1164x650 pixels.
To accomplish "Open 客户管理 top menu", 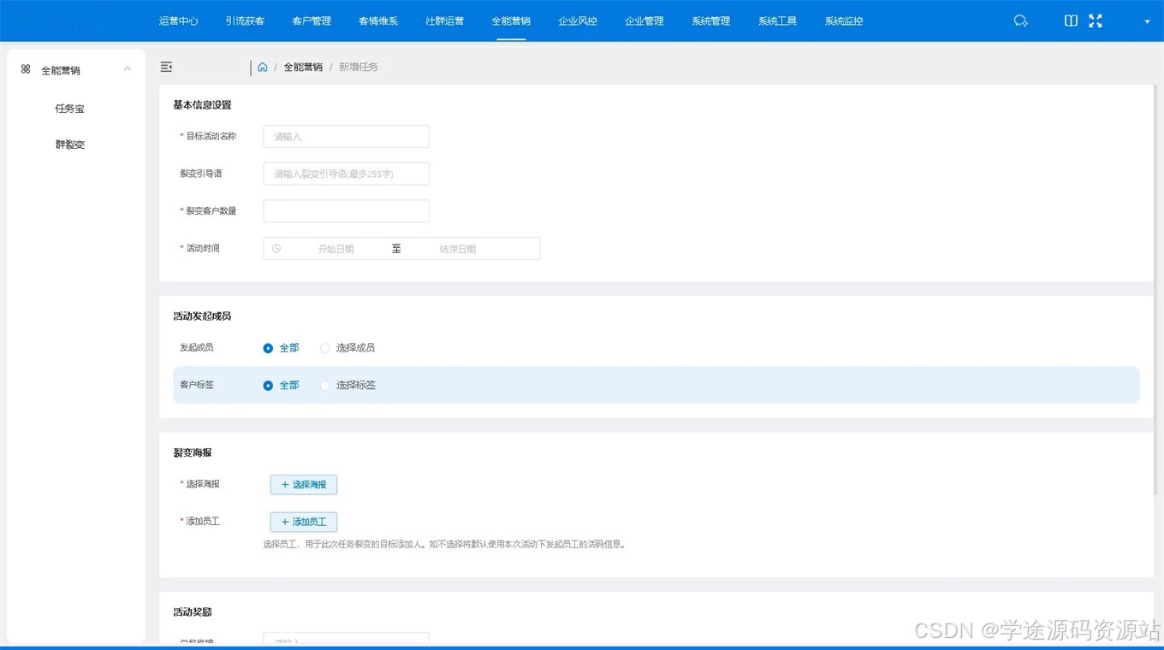I will [312, 21].
